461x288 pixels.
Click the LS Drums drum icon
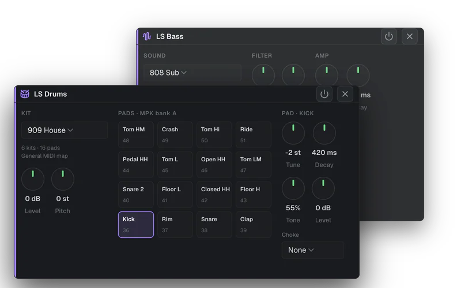[25, 94]
